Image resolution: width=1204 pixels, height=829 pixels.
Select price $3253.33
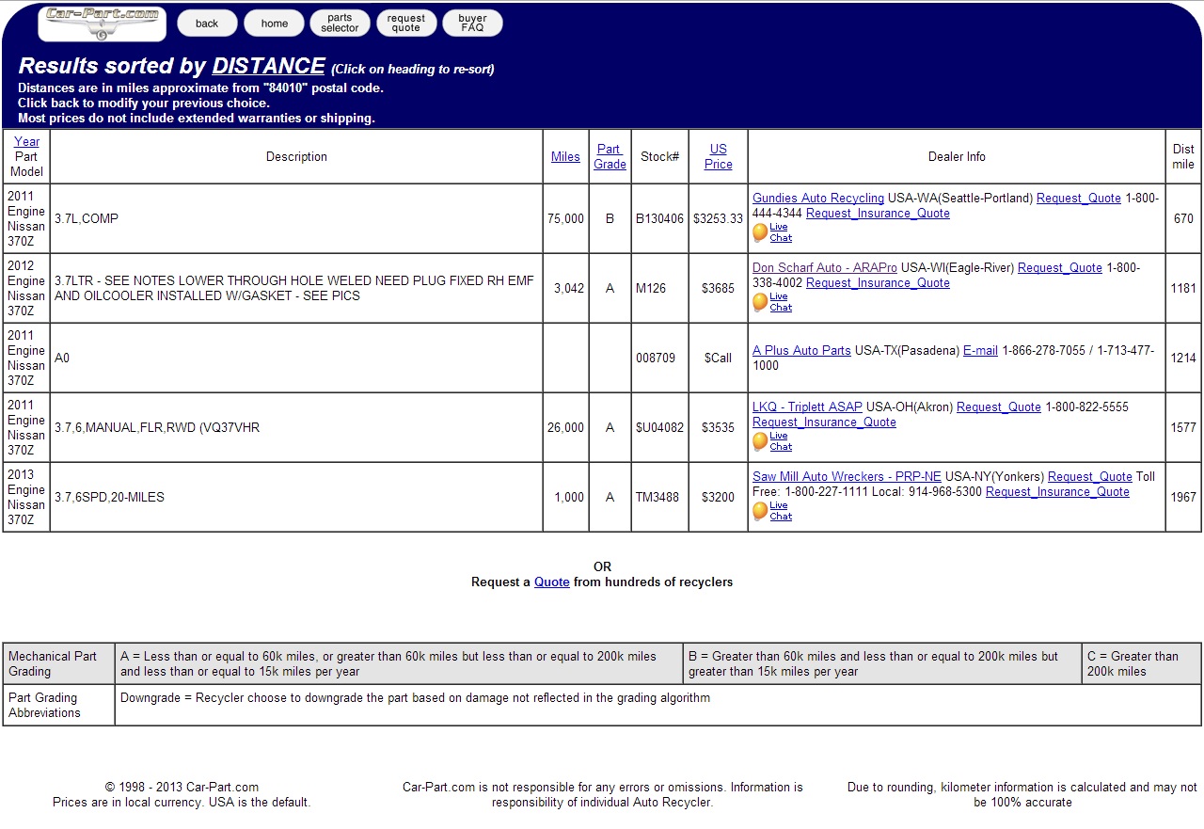718,219
